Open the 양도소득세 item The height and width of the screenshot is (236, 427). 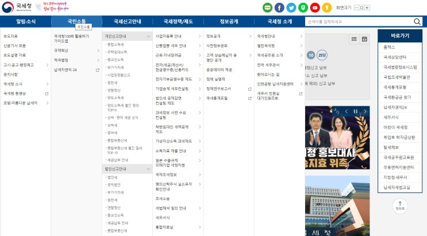coord(116,98)
